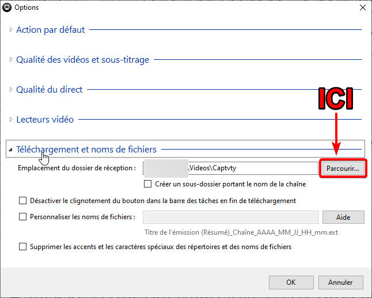Check Personnaliser les noms de fichiers option
This screenshot has height=298, width=372.
(23, 217)
